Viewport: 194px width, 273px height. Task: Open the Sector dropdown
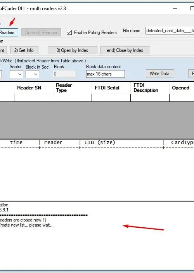click(16, 74)
